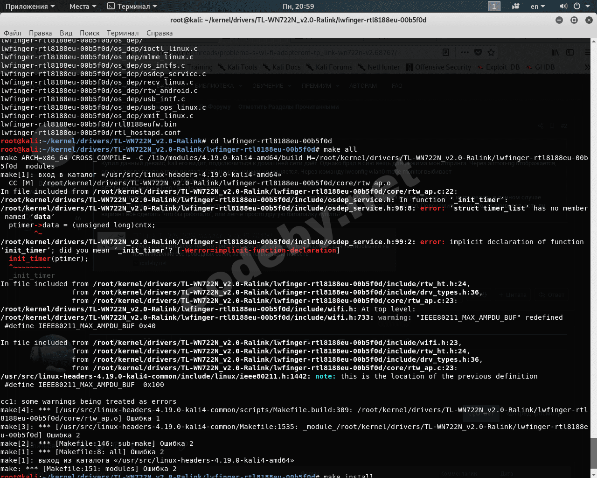Open the Вид menu
This screenshot has width=597, height=478.
tap(66, 33)
